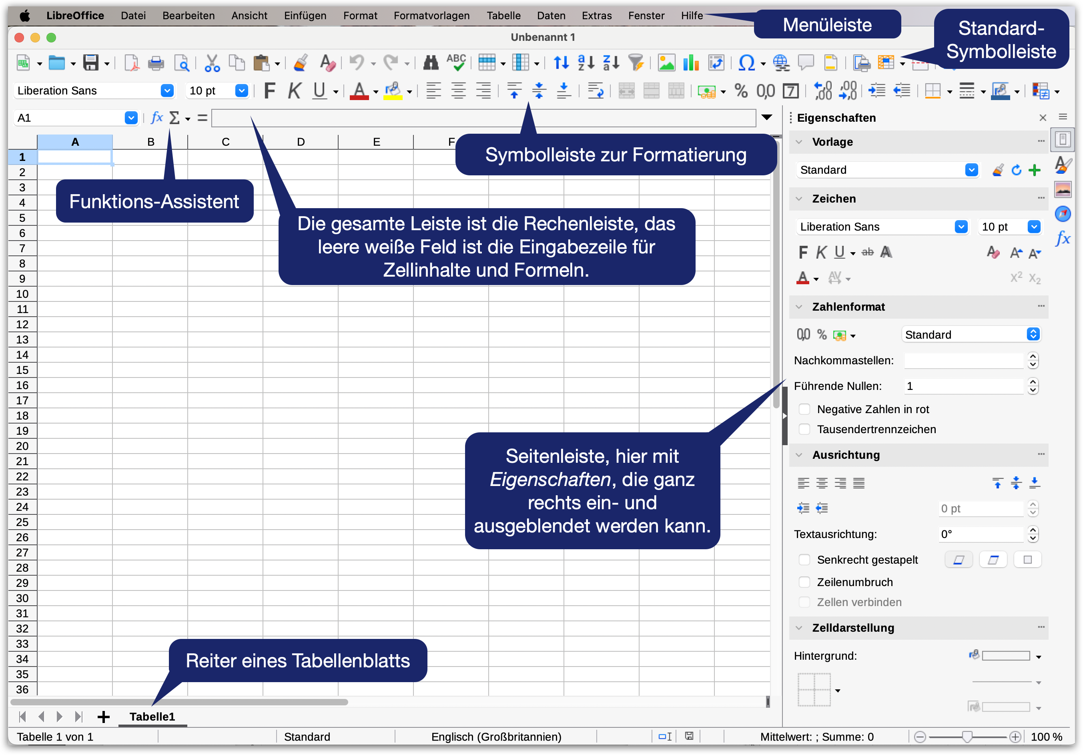Open the special character Omega icon
Screen dimensions: 1083x755
pos(746,63)
